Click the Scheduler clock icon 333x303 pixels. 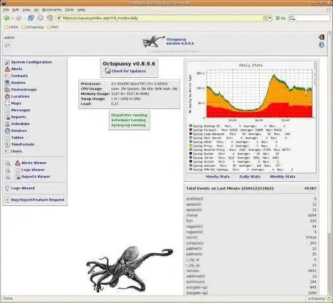pyautogui.click(x=8, y=124)
